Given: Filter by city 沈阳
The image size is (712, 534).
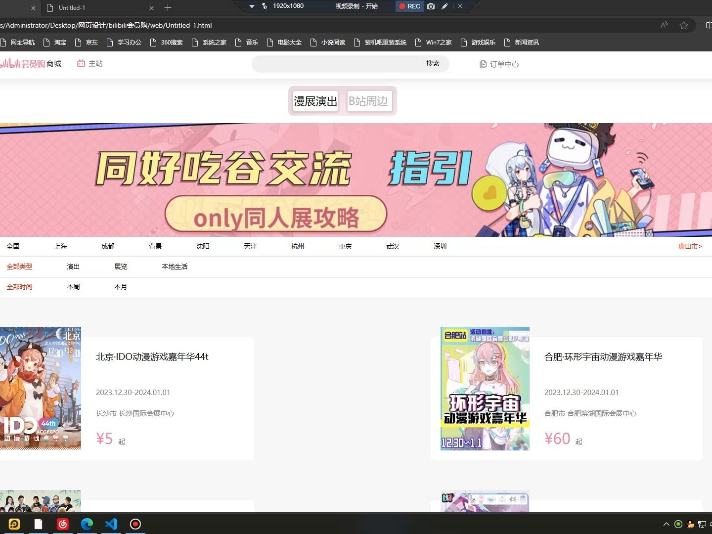Looking at the screenshot, I should pos(203,246).
